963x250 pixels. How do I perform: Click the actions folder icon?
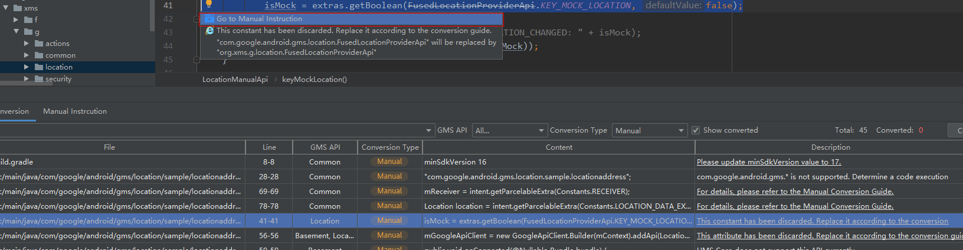[39, 44]
